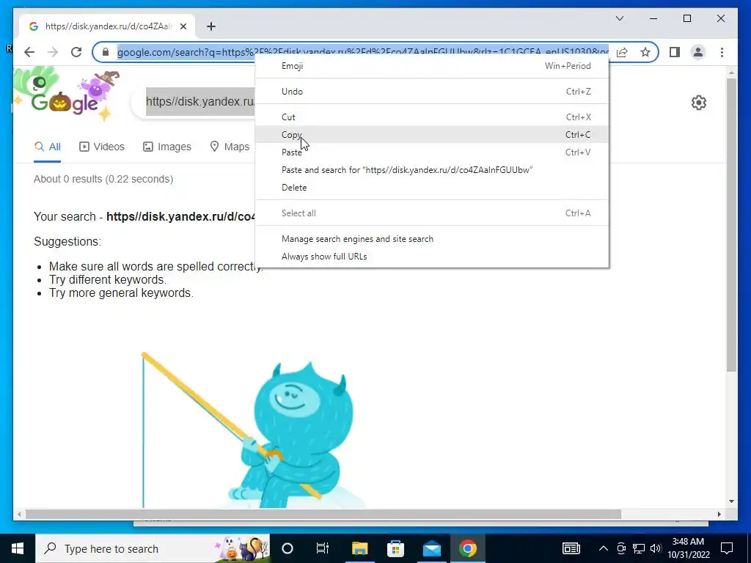This screenshot has width=751, height=563.
Task: Click inside the address bar URL
Action: click(x=362, y=52)
